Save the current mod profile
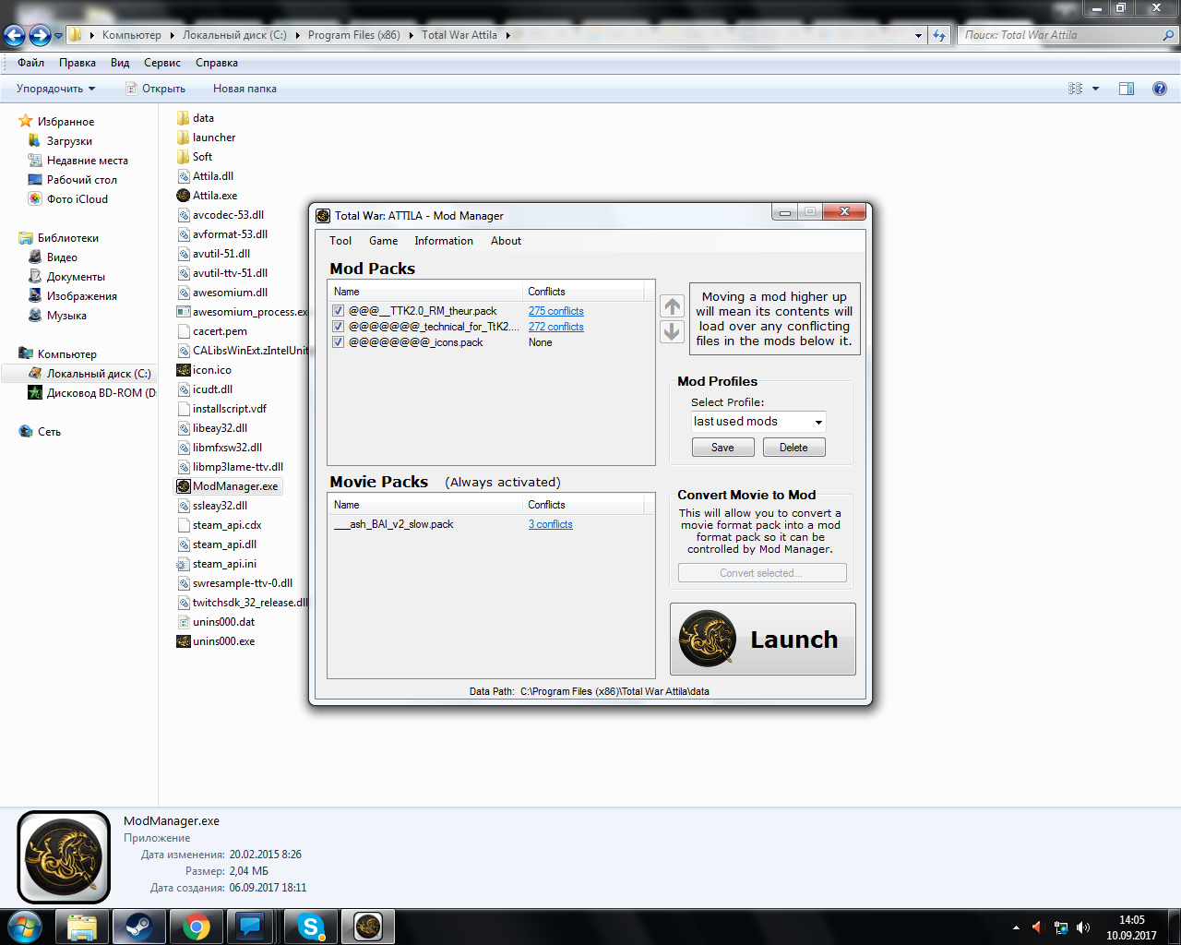The height and width of the screenshot is (945, 1181). [x=723, y=448]
